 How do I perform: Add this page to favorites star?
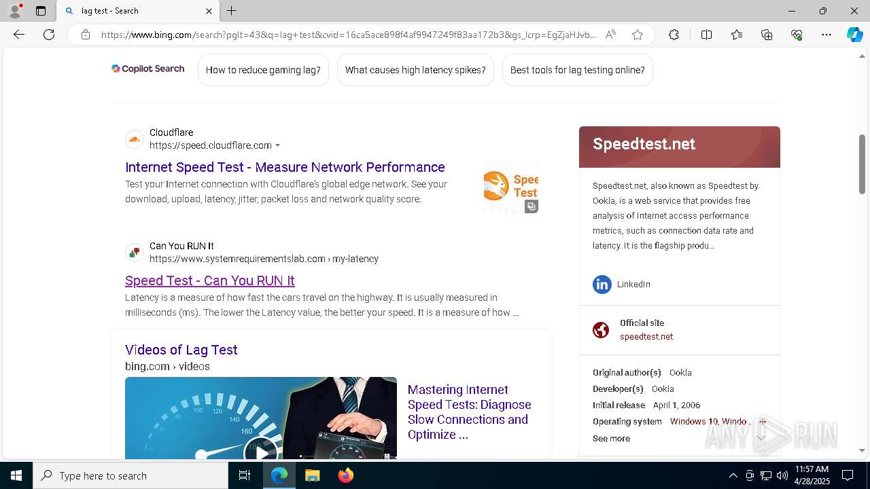click(x=638, y=35)
